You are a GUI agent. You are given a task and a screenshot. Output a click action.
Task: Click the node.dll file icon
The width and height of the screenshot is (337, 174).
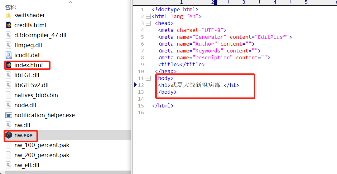coord(9,105)
